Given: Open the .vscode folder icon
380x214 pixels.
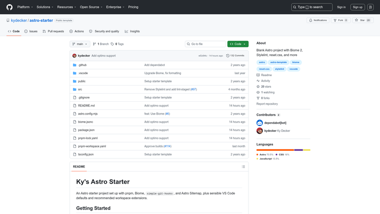Looking at the screenshot, I should pyautogui.click(x=75, y=73).
